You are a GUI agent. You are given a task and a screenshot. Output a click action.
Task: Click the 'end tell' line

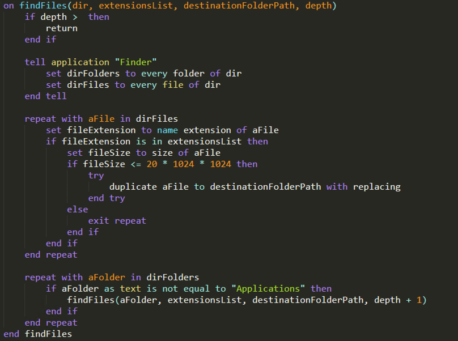45,96
